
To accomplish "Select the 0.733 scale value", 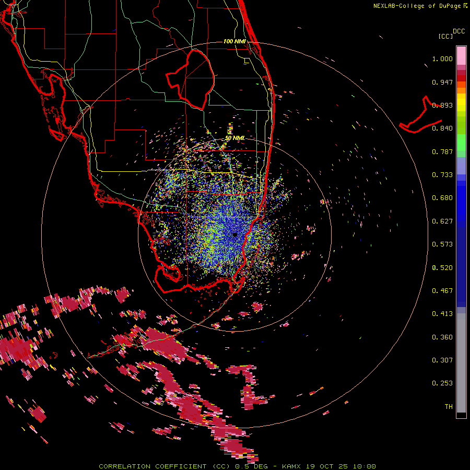I will [x=442, y=175].
